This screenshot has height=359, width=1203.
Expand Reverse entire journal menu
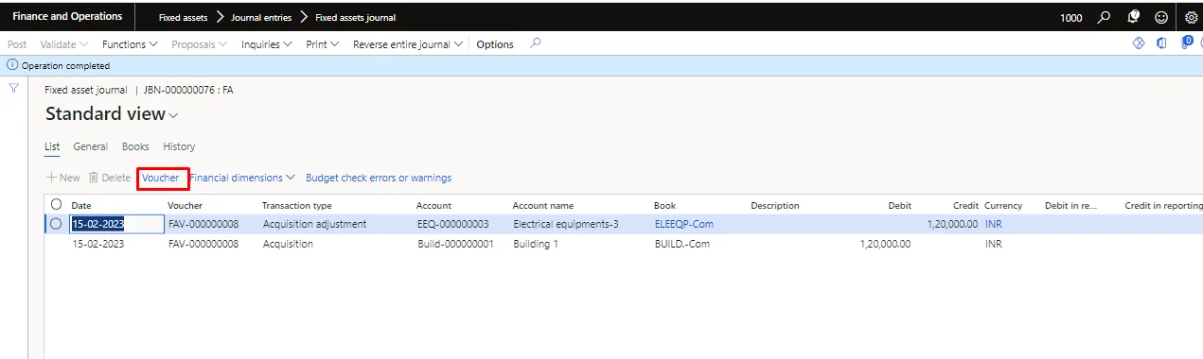point(409,44)
